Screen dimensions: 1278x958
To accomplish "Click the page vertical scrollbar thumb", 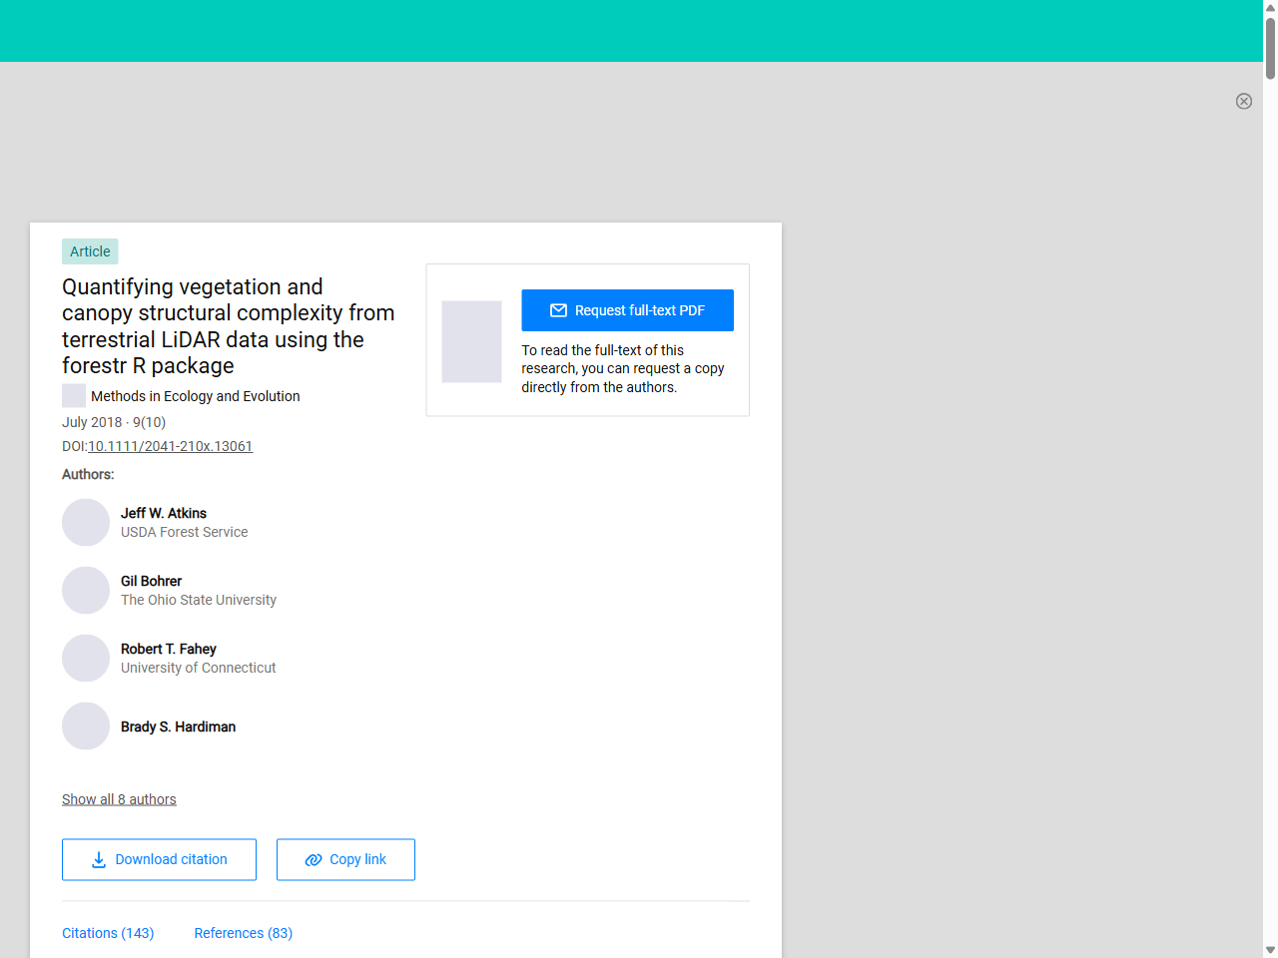I will [1270, 47].
